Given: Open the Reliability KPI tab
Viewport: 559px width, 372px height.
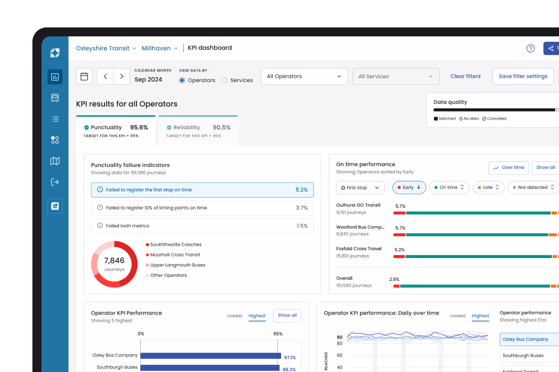Looking at the screenshot, I should pos(198,131).
